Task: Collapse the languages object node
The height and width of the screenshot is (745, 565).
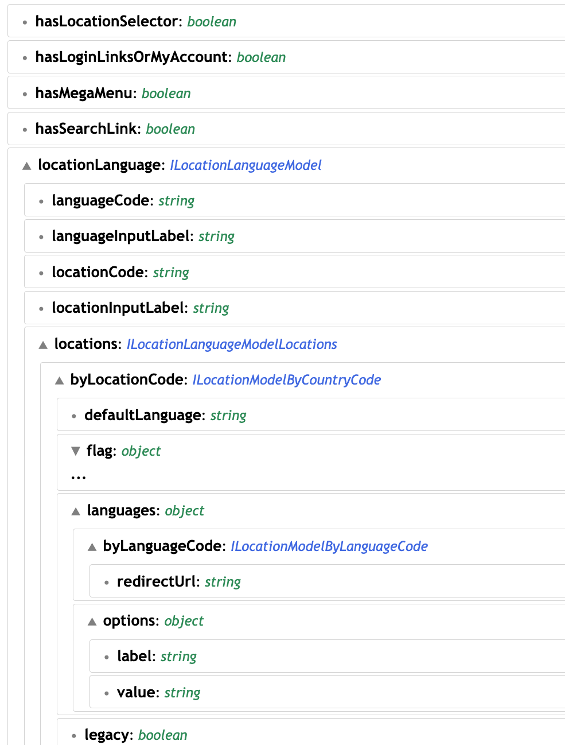Action: coord(75,511)
